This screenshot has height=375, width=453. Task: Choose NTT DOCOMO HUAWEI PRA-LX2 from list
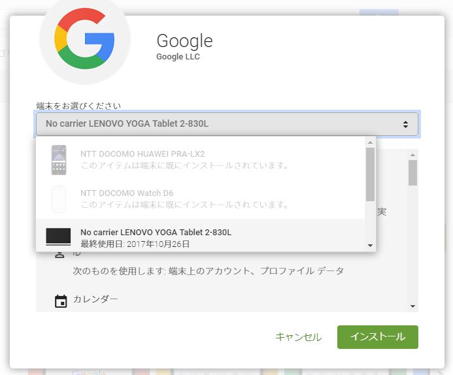tap(200, 160)
